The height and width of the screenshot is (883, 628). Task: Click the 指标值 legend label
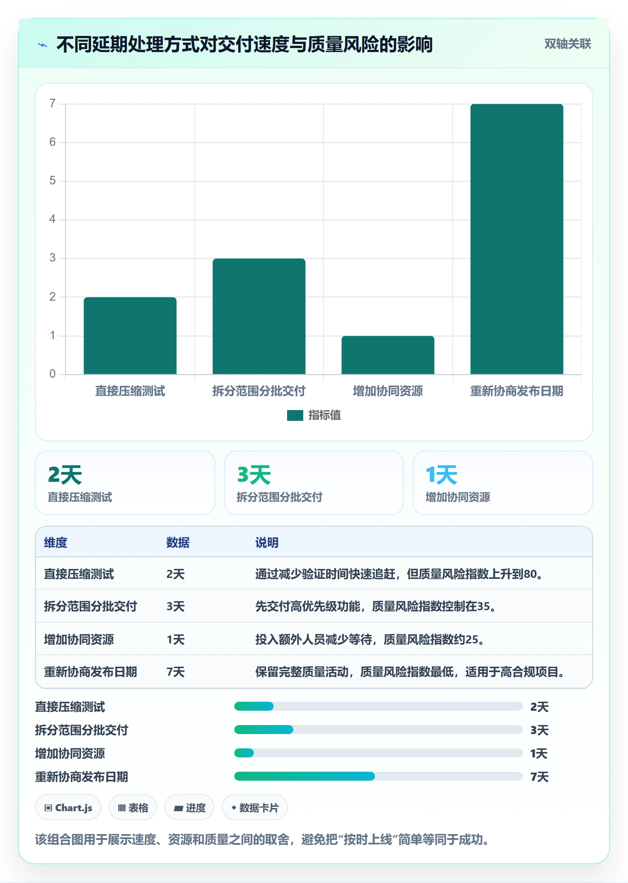tap(325, 415)
